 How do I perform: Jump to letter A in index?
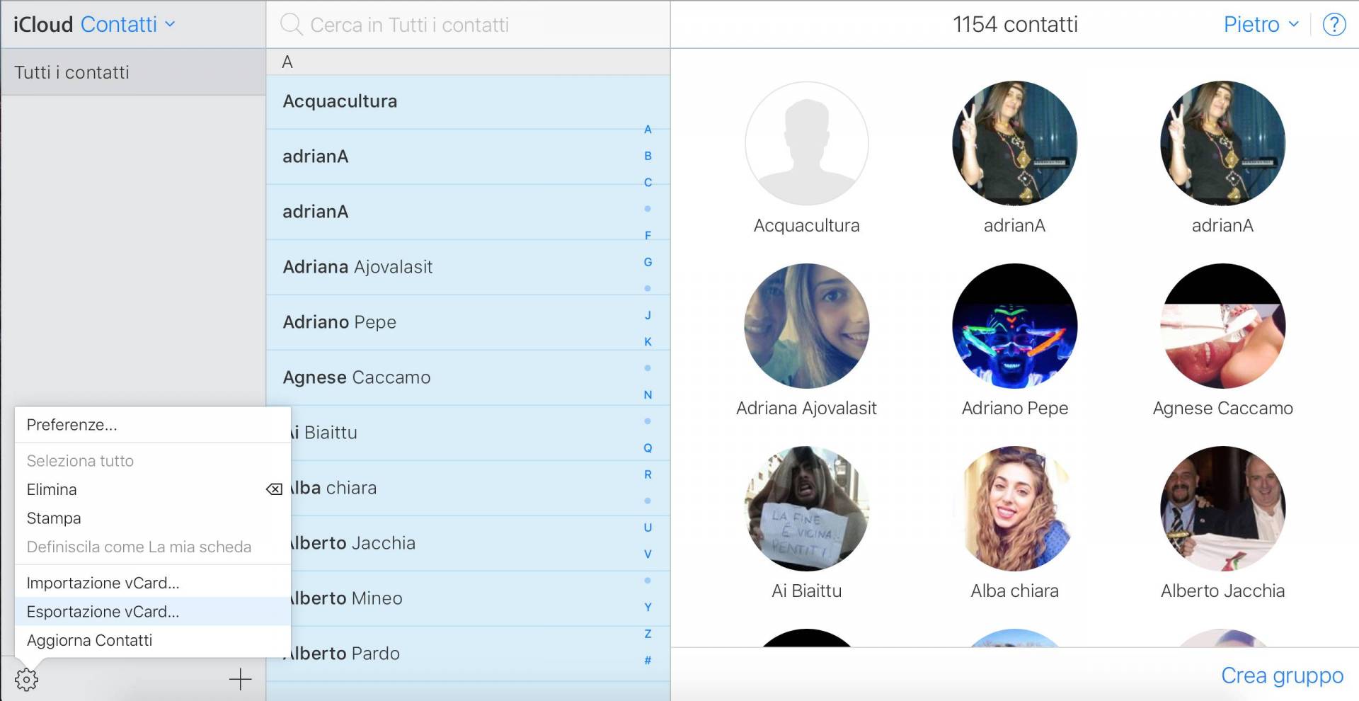tap(648, 130)
